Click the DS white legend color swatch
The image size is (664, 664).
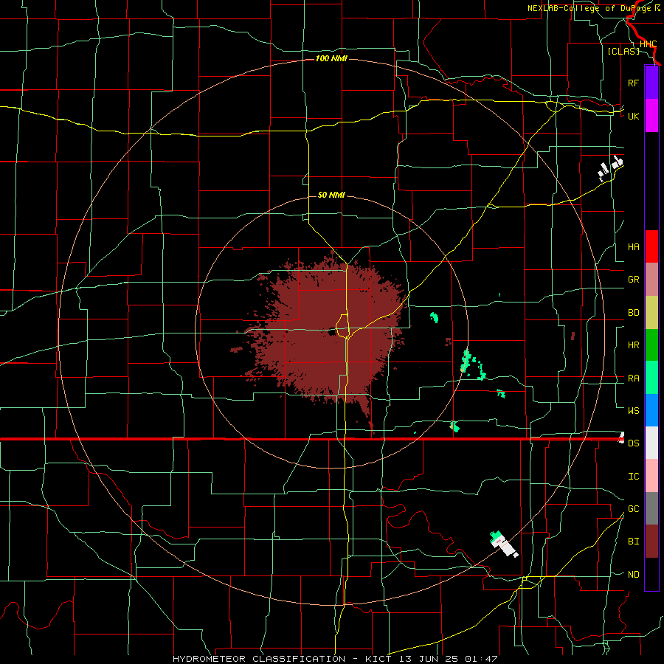point(651,443)
